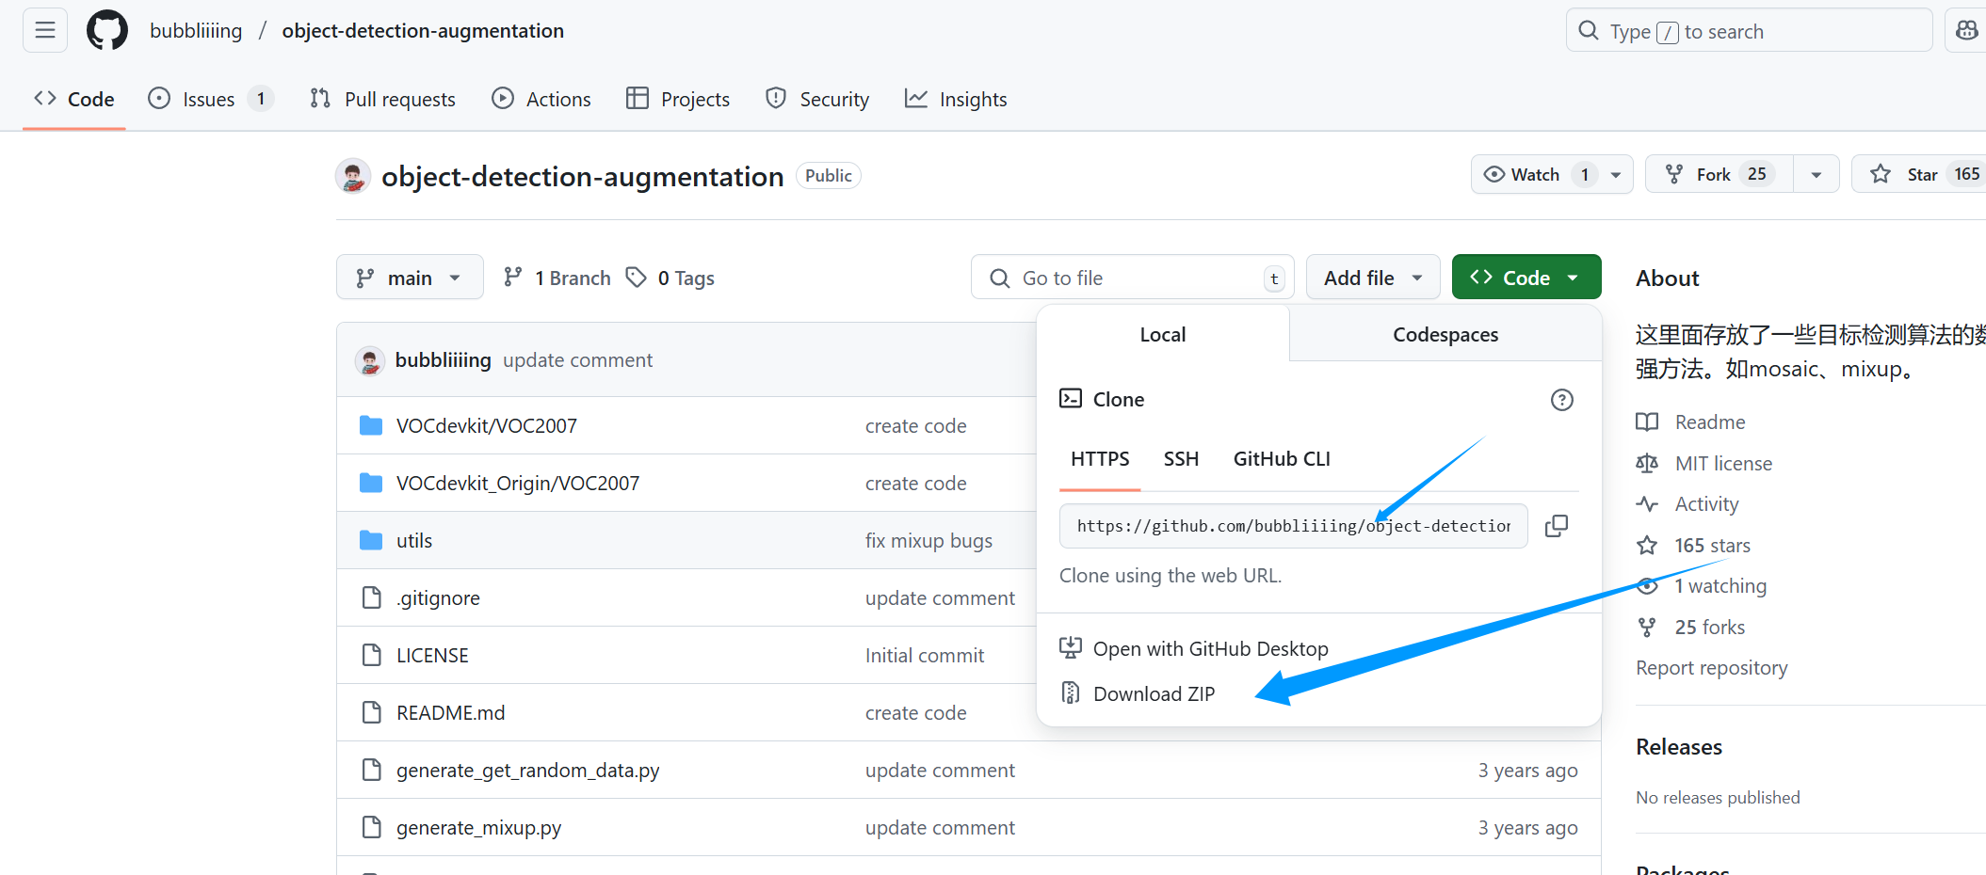This screenshot has width=1986, height=875.
Task: Click the Type / to search box
Action: click(x=1750, y=30)
